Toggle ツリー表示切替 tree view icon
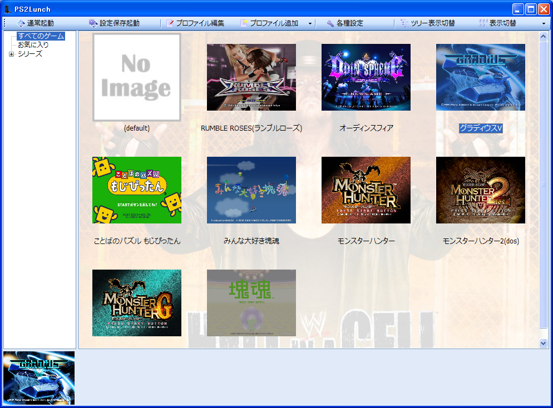 pyautogui.click(x=404, y=23)
